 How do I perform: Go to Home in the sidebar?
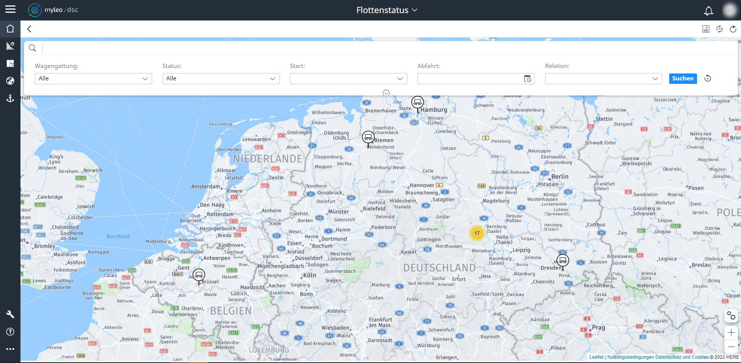tap(10, 29)
